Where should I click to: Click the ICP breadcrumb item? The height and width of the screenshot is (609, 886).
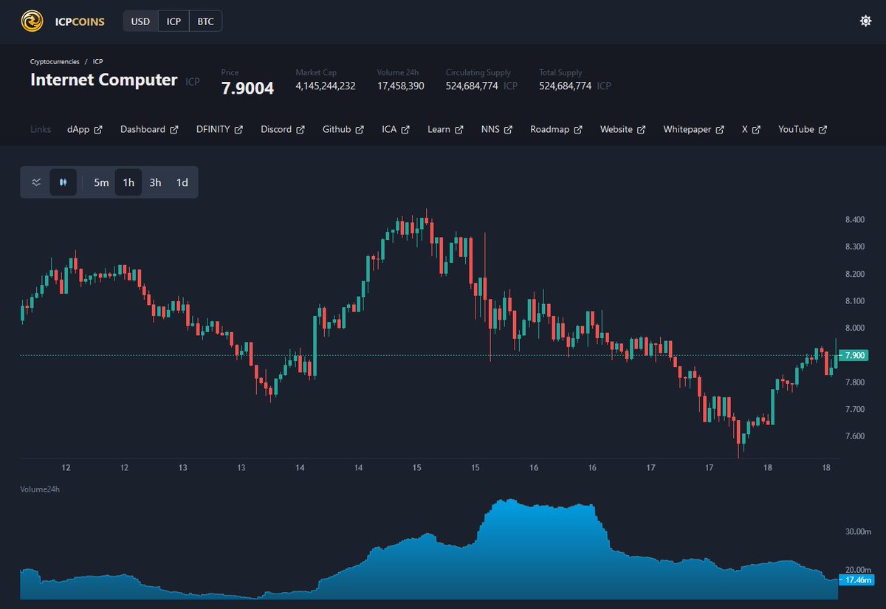point(98,62)
